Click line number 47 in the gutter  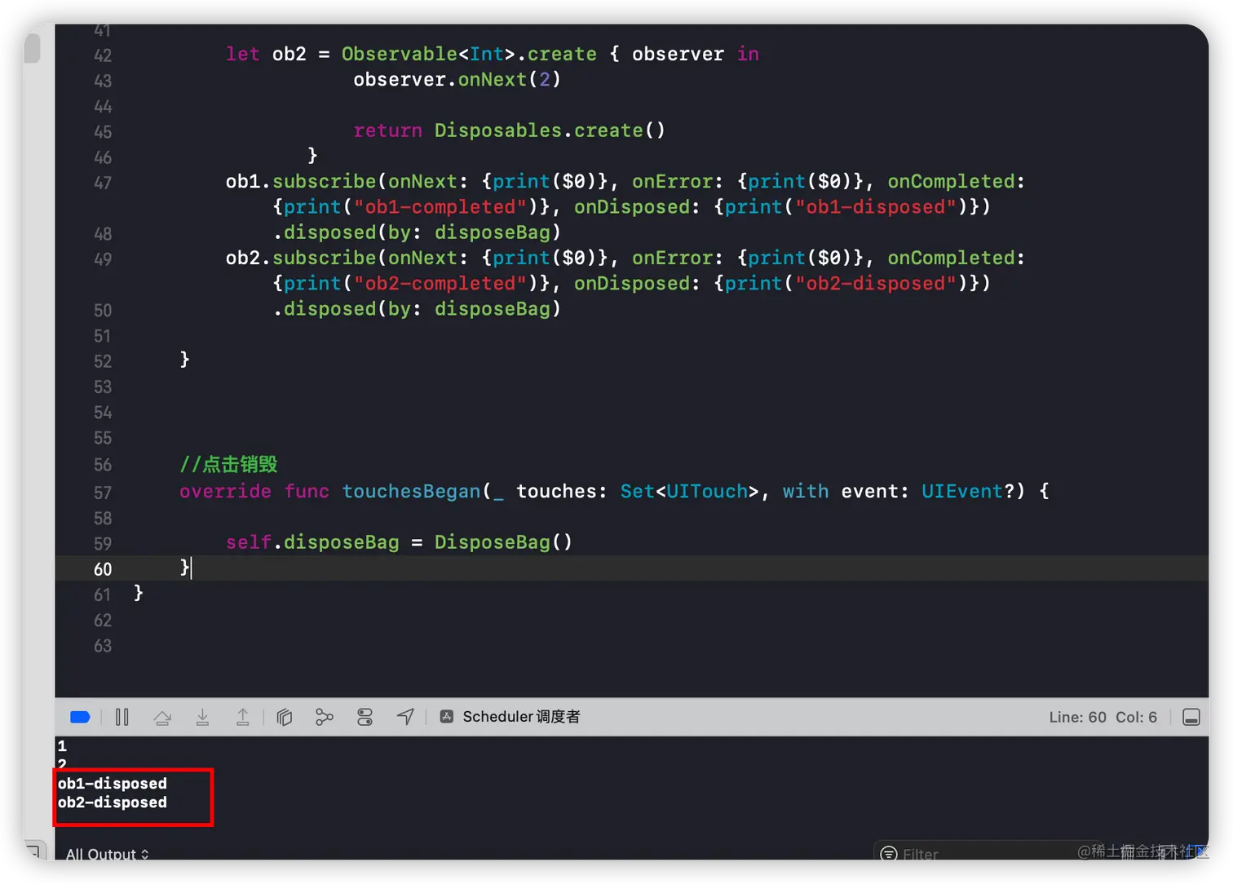click(103, 183)
